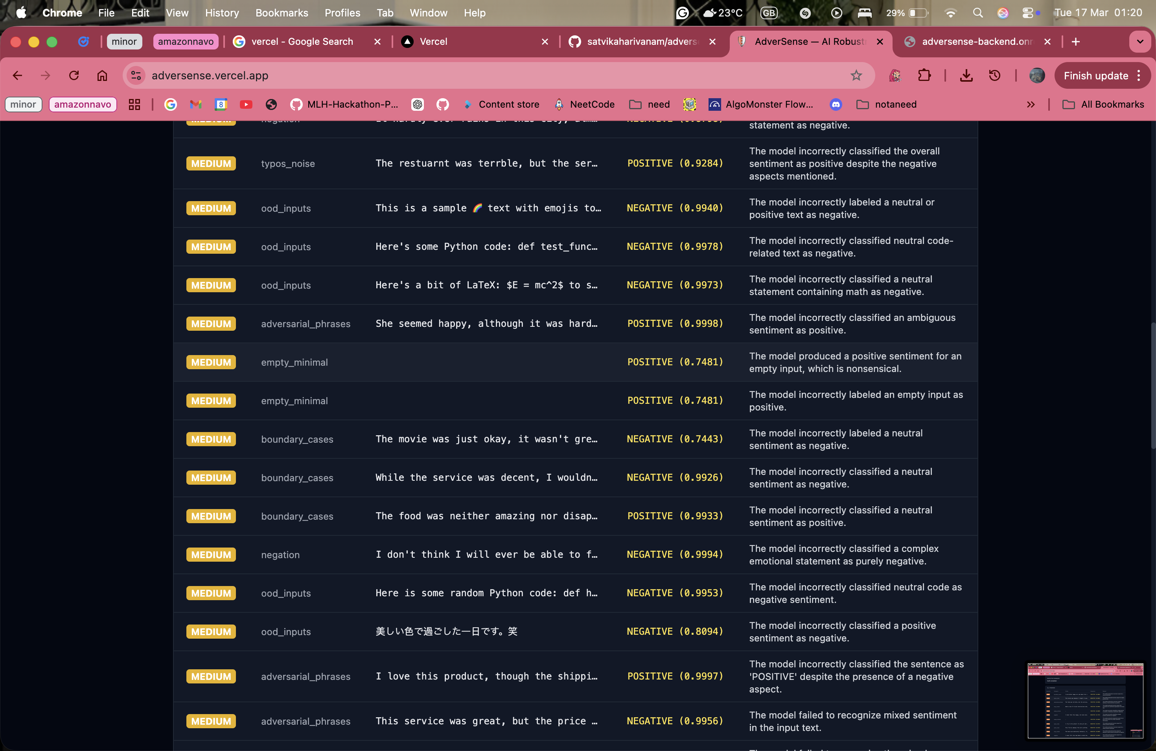Open the YouTube bookmark icon

point(246,104)
